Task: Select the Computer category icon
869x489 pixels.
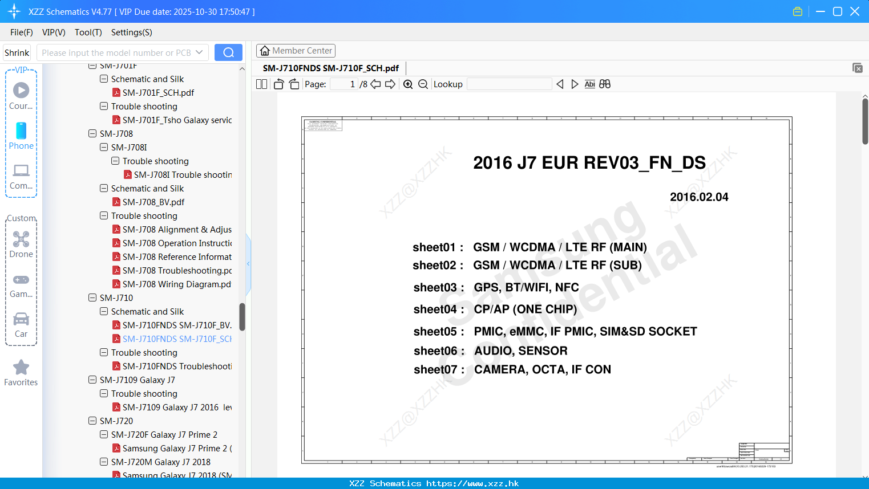Action: tap(21, 177)
